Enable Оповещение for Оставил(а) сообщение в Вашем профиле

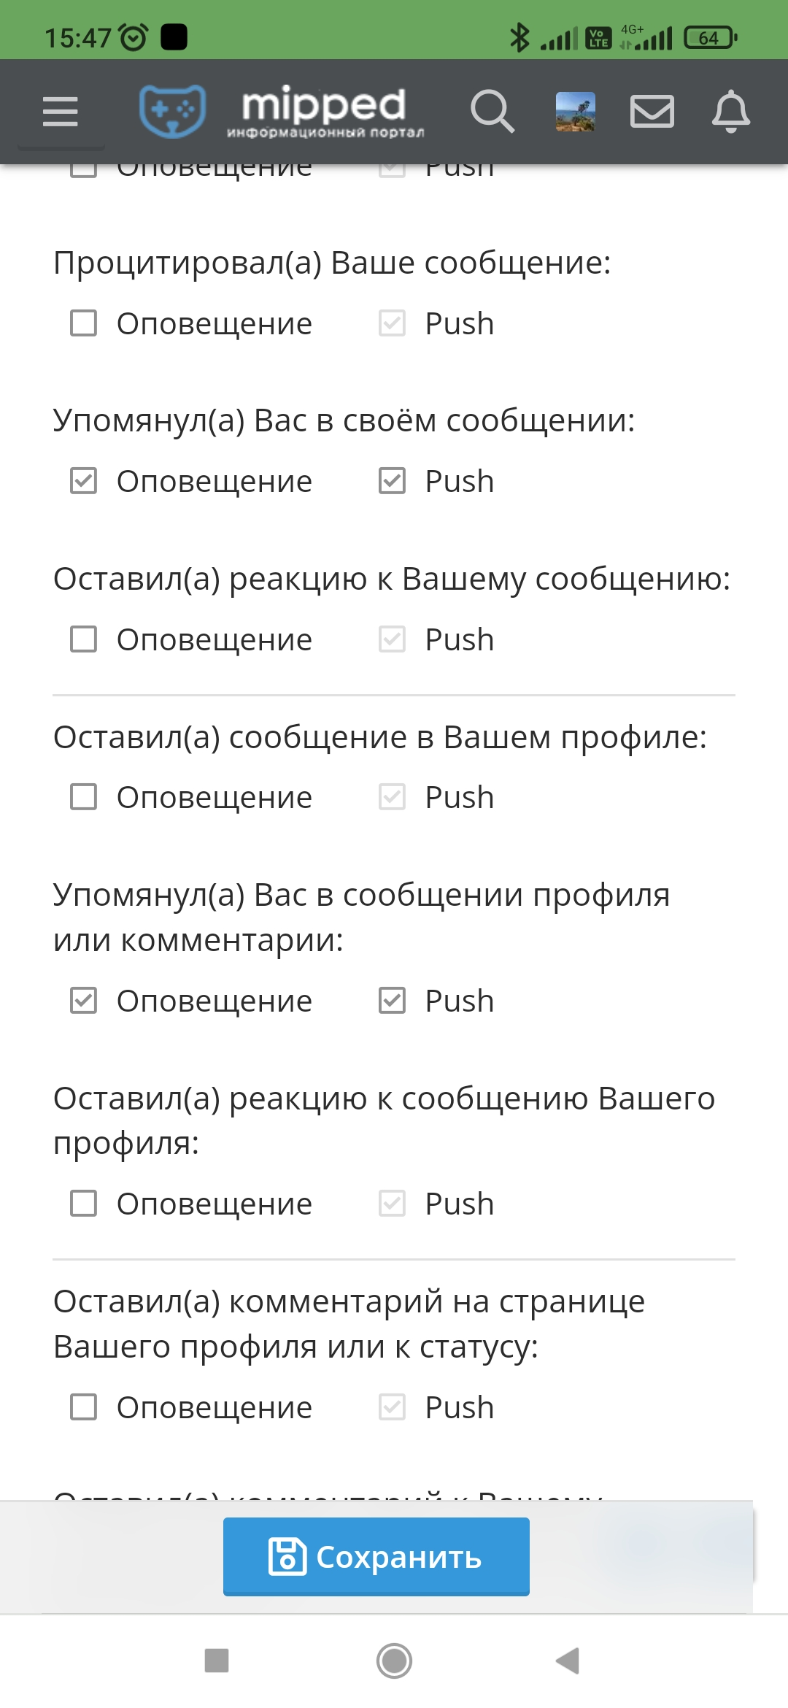[x=83, y=797]
